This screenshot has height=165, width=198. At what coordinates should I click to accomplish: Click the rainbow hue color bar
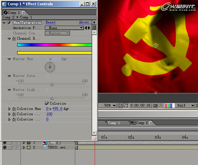tap(54, 45)
